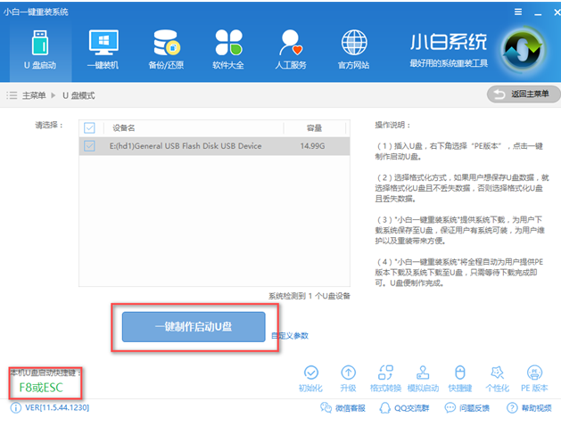Click the 升级 icon
561x434 pixels.
(349, 378)
